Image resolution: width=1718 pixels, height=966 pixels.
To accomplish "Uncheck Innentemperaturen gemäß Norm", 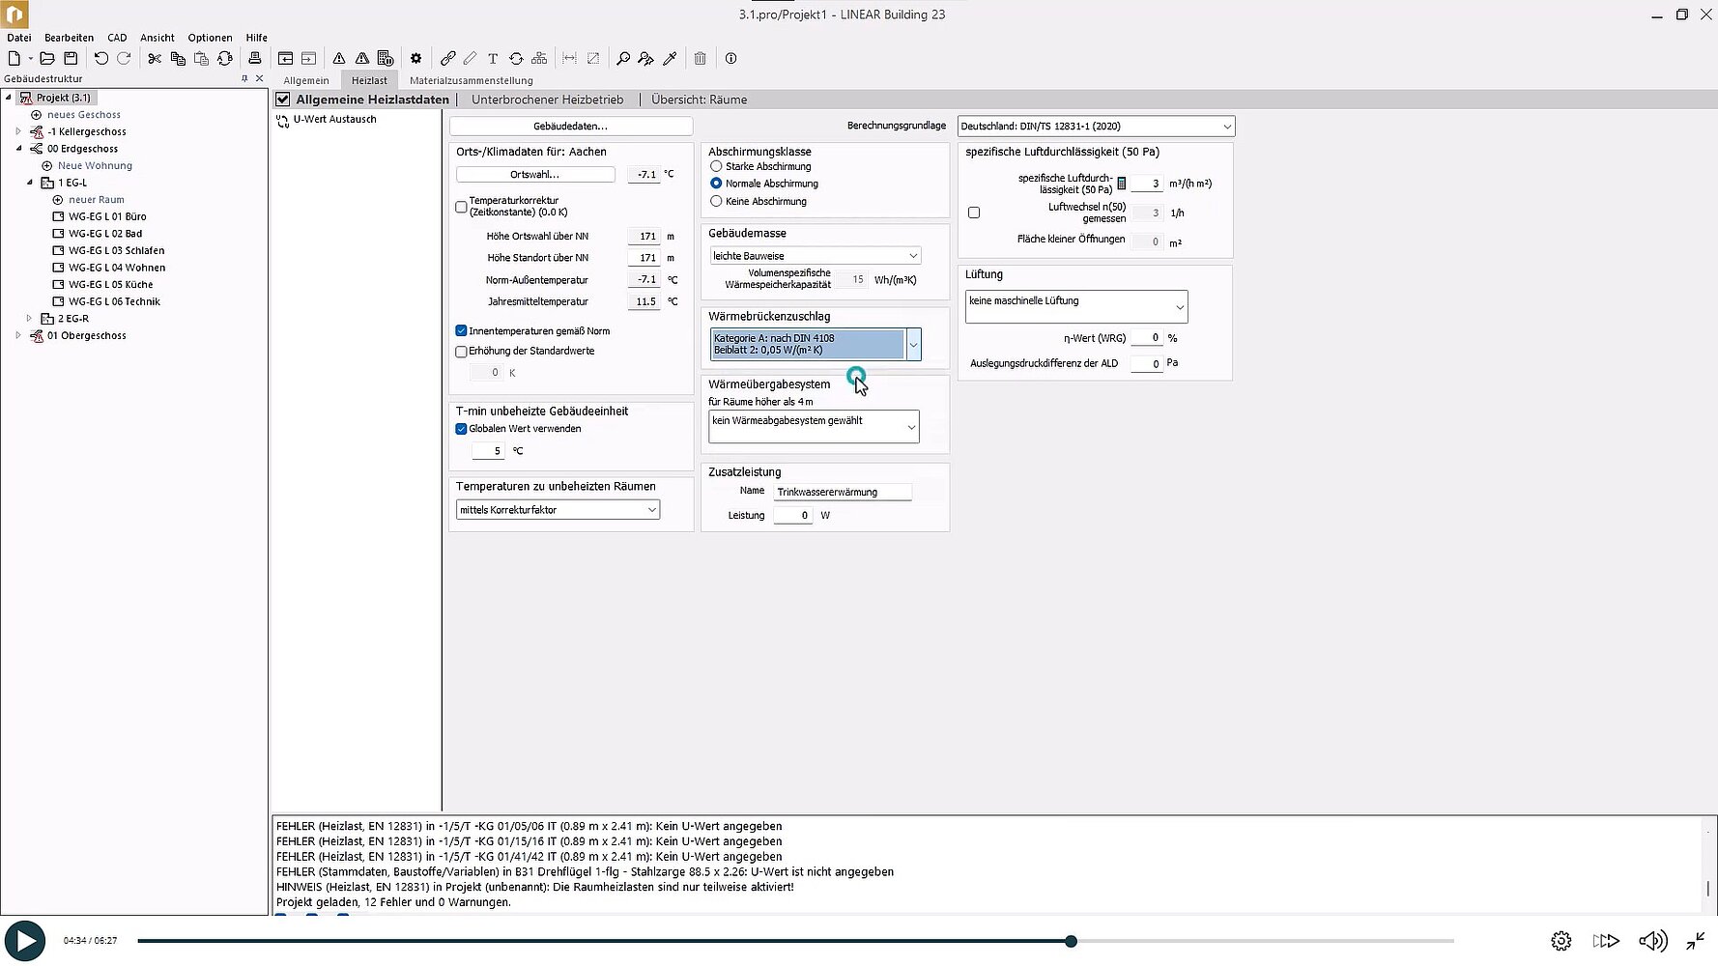I will 461,331.
